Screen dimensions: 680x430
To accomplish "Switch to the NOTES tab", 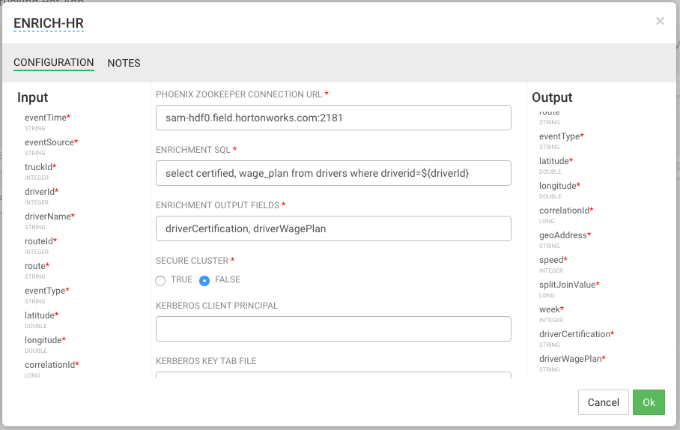I will point(124,63).
